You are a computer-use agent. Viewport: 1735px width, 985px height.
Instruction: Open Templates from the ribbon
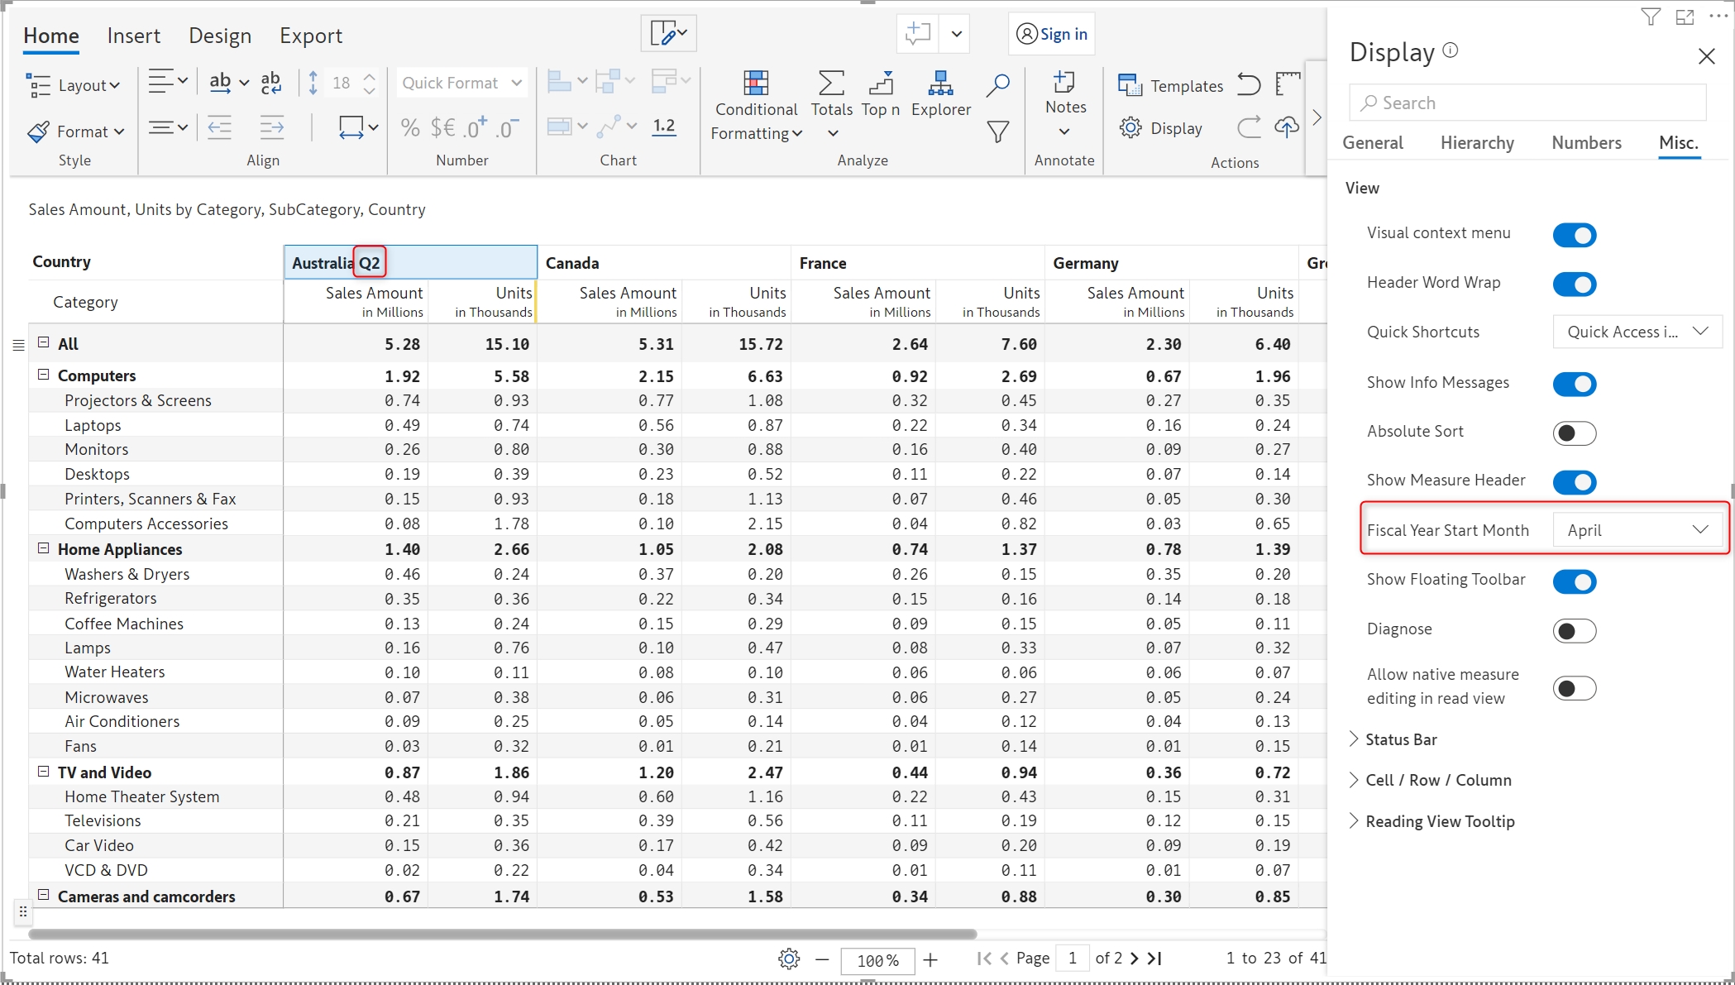pyautogui.click(x=1170, y=85)
